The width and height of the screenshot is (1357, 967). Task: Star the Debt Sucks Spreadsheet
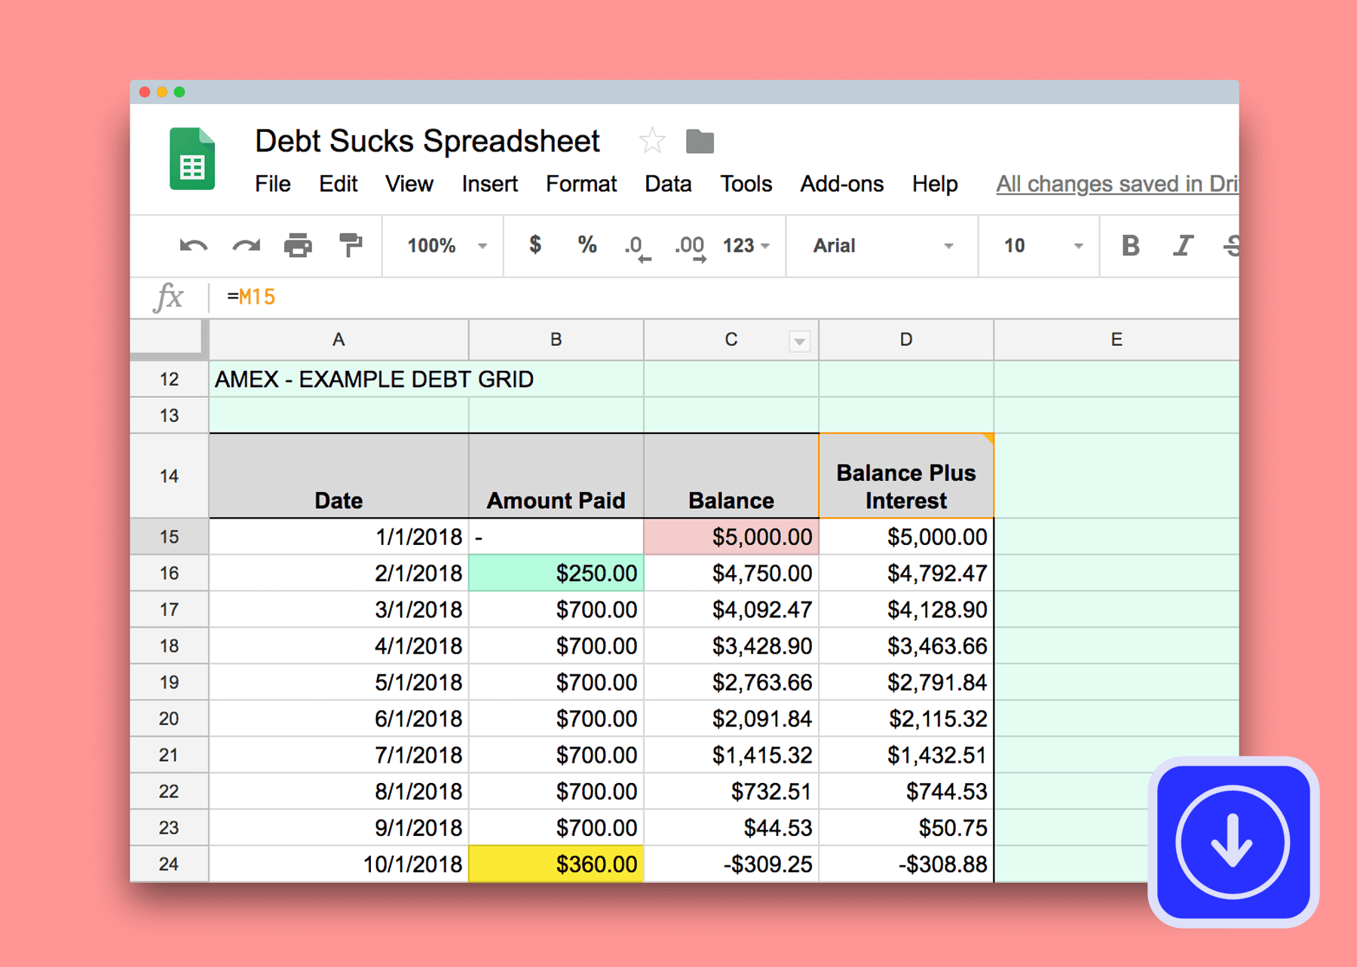652,140
